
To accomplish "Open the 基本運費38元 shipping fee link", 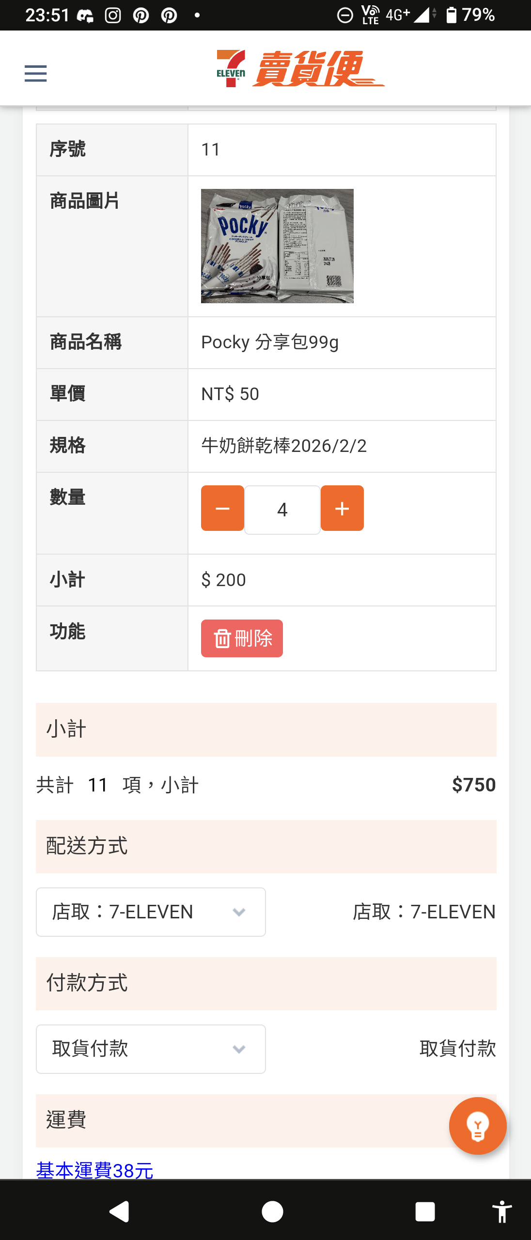I will 95,1170.
